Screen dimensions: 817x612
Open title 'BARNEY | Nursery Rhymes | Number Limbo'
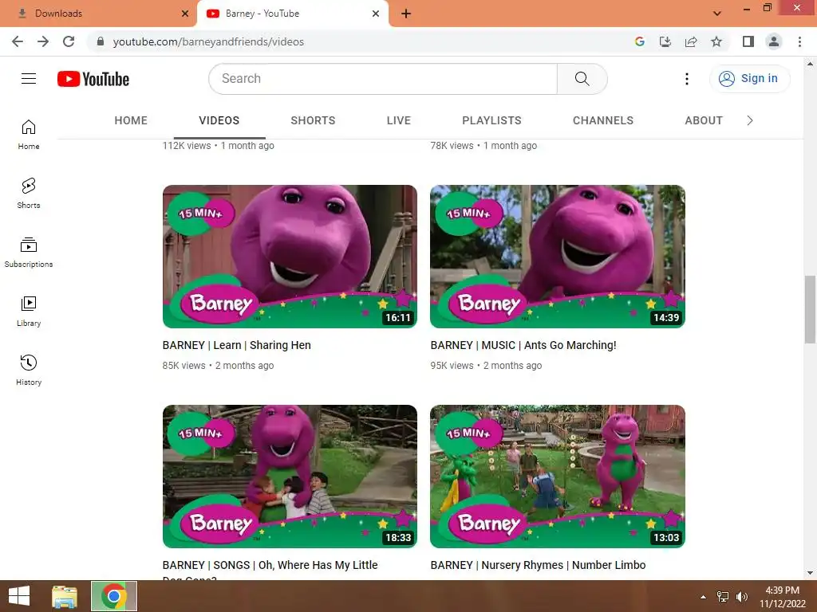(538, 565)
